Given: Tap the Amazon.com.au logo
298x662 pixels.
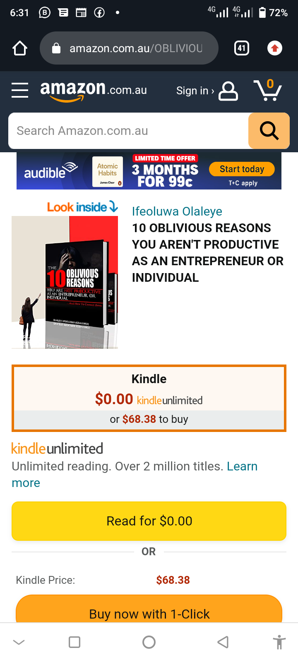Looking at the screenshot, I should point(94,90).
